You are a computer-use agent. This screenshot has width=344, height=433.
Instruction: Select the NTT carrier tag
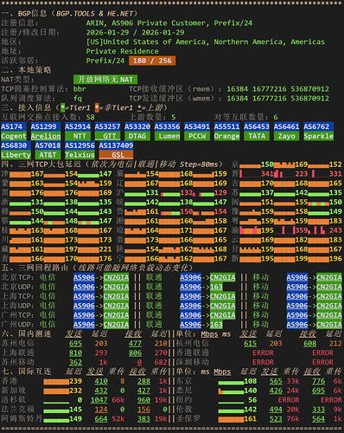(80, 136)
